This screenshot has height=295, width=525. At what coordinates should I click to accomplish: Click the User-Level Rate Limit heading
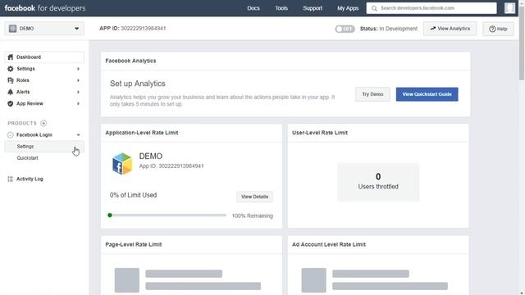point(320,133)
